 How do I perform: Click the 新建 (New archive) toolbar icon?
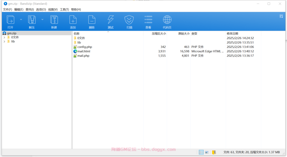[x=54, y=20]
